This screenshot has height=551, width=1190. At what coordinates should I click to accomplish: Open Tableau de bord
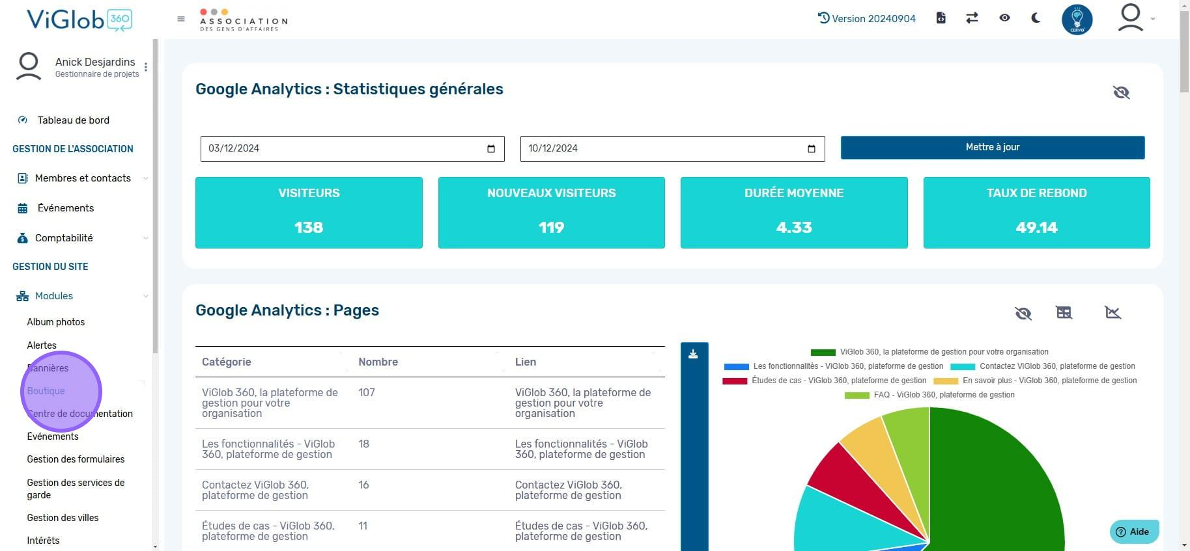click(x=74, y=120)
